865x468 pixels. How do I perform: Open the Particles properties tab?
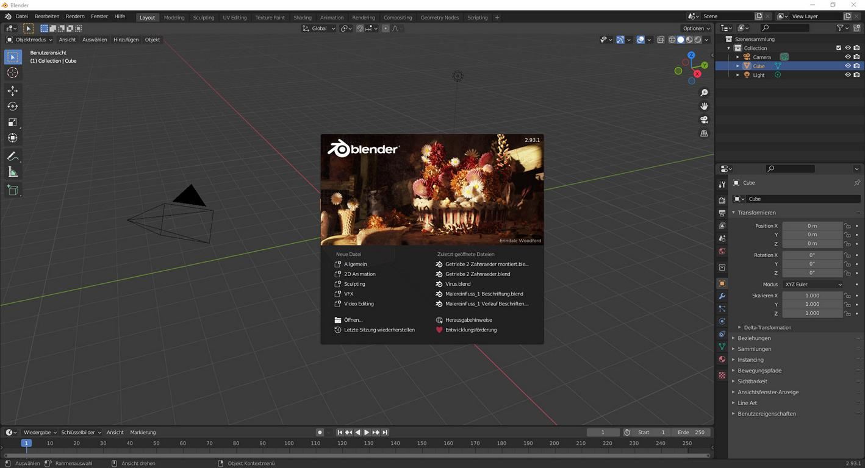(x=722, y=309)
